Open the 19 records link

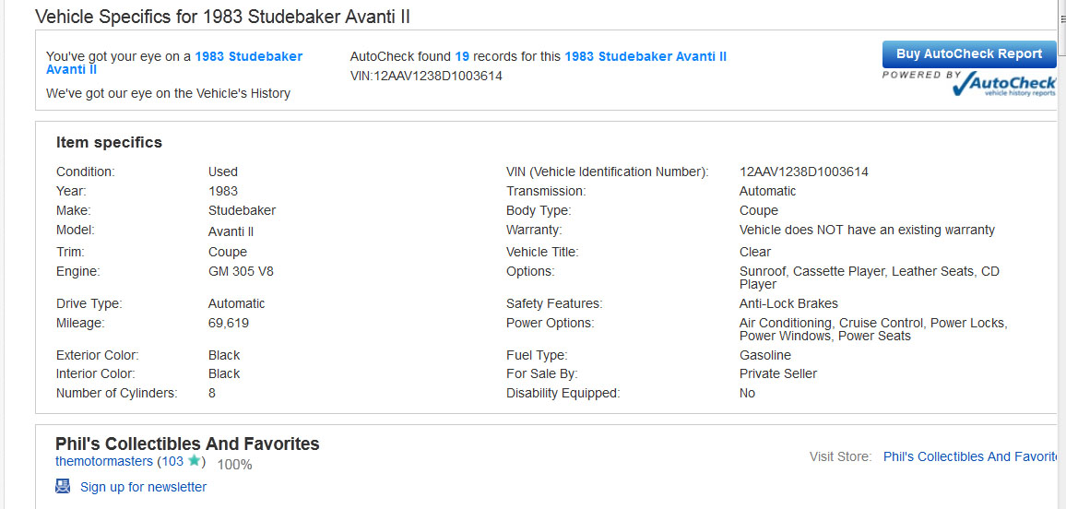pos(462,56)
